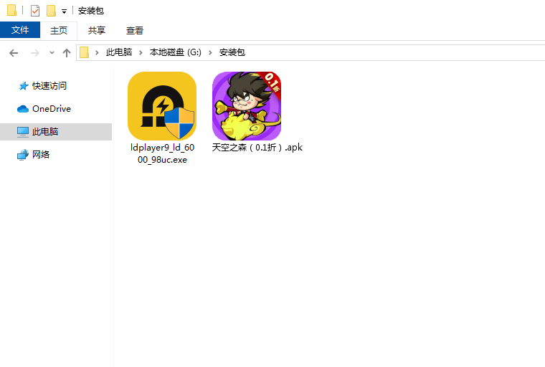Click the 网络 network icon in sidebar
The height and width of the screenshot is (367, 545).
23,155
